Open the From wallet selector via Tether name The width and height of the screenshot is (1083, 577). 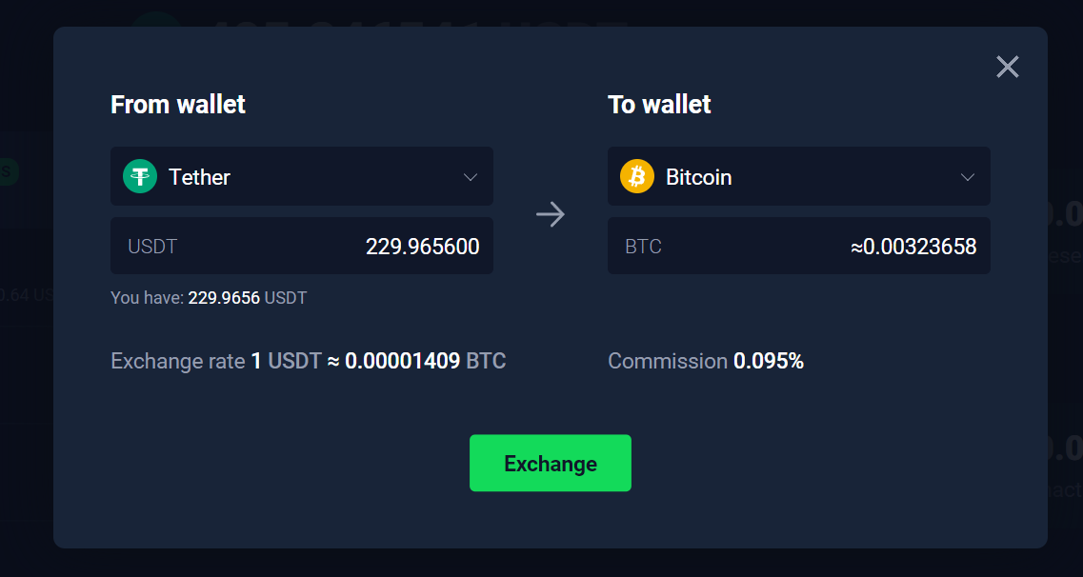[199, 177]
